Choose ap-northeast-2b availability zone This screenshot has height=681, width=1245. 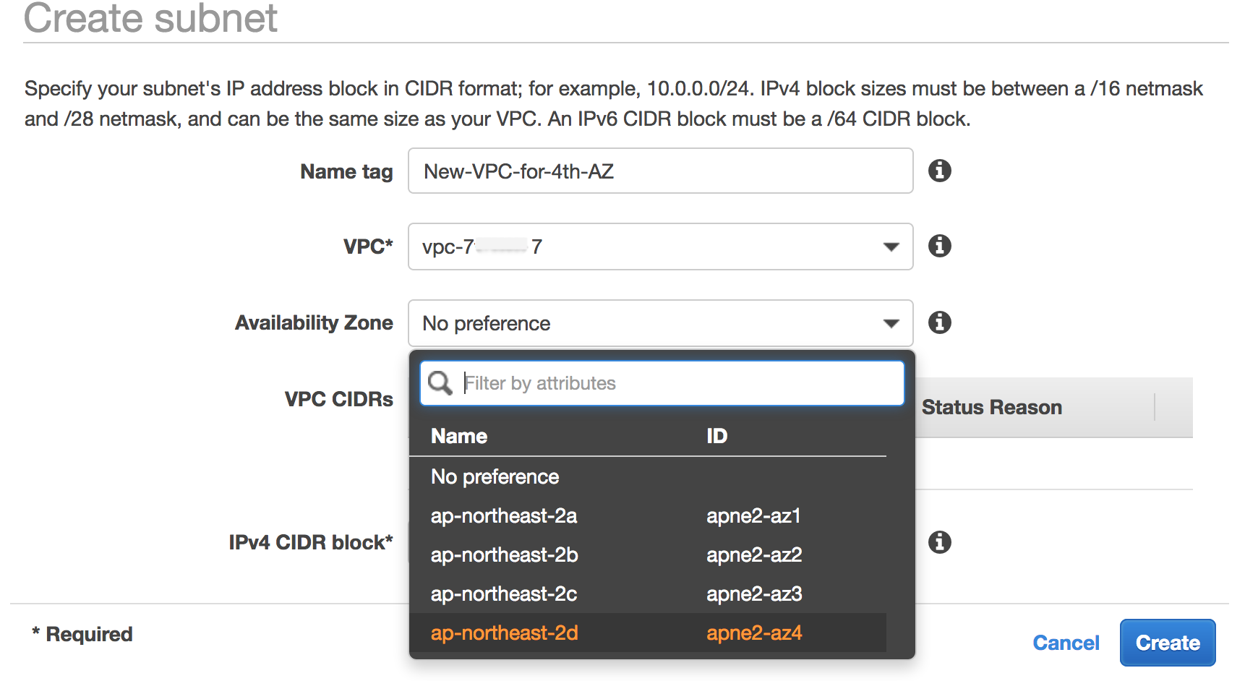pyautogui.click(x=648, y=554)
